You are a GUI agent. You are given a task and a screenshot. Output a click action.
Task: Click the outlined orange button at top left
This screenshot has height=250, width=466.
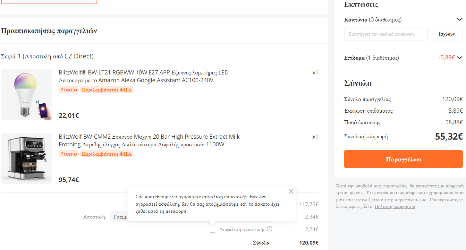tap(49, 2)
